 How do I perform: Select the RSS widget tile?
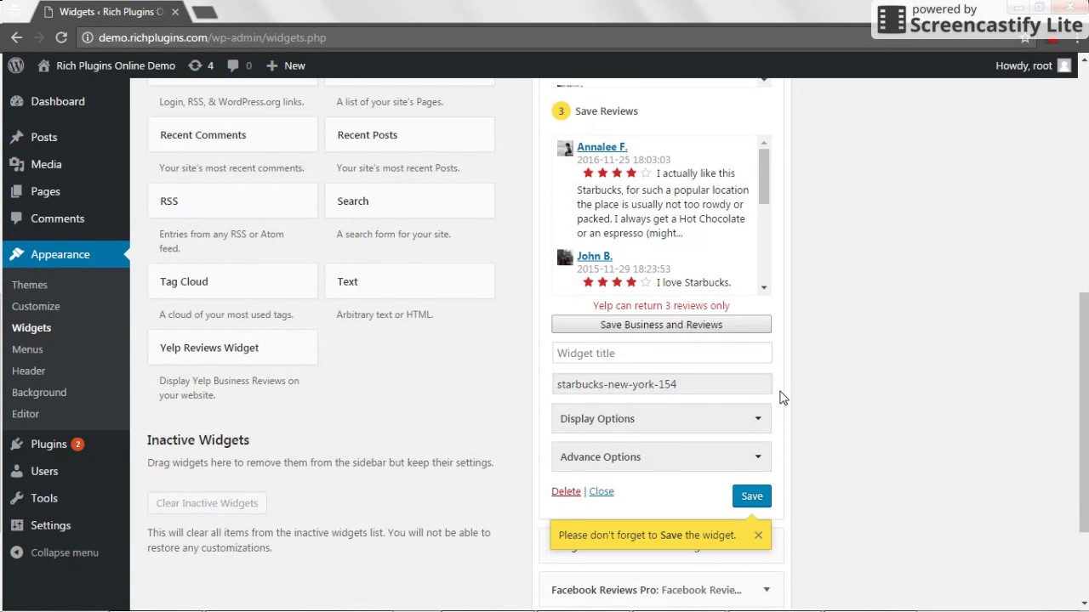[232, 201]
